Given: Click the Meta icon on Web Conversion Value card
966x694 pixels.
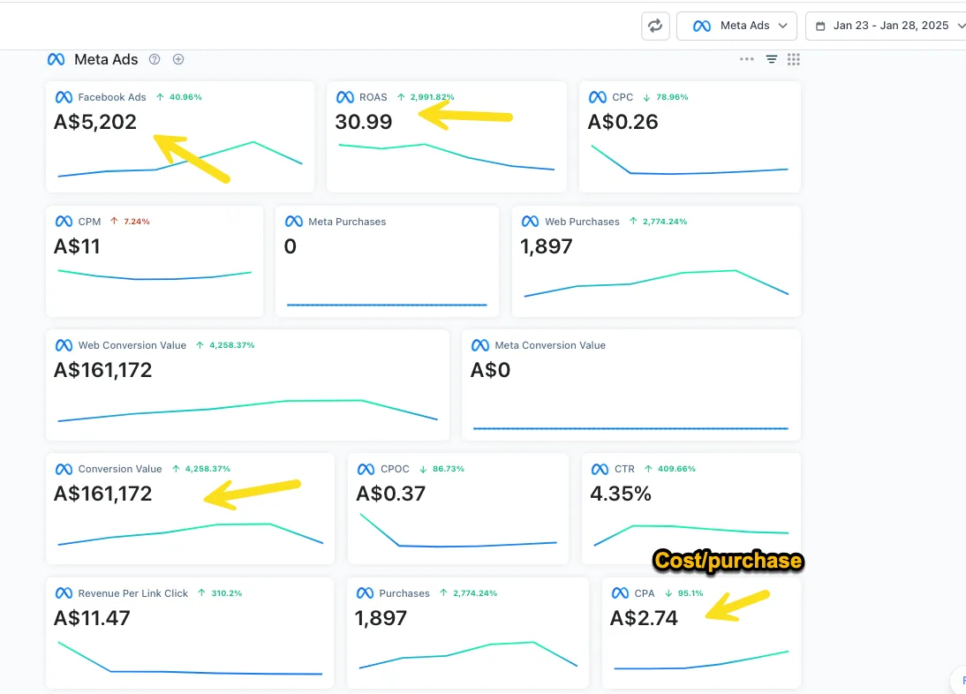Looking at the screenshot, I should click(x=64, y=345).
